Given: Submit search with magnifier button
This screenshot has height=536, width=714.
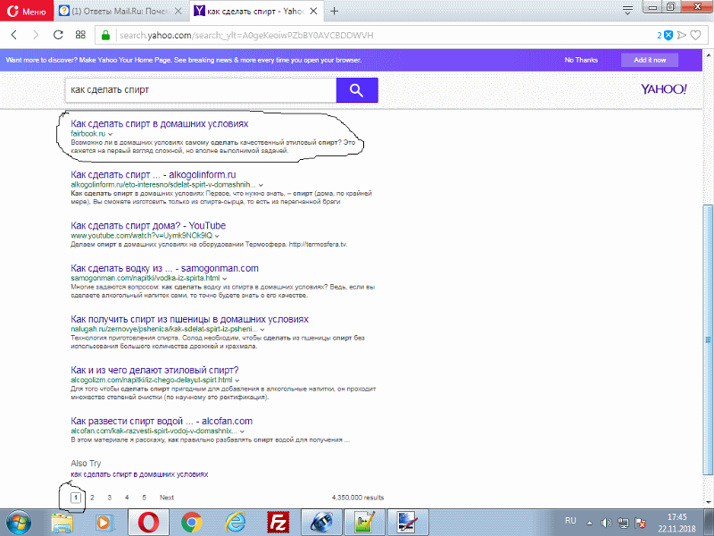Looking at the screenshot, I should click(x=357, y=90).
